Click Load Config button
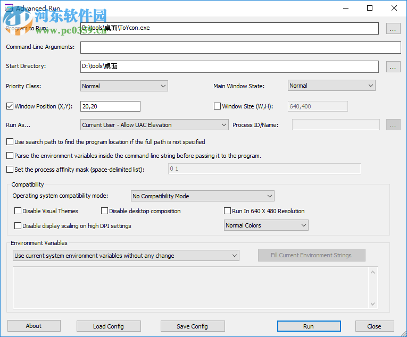This screenshot has width=407, height=337. click(109, 326)
